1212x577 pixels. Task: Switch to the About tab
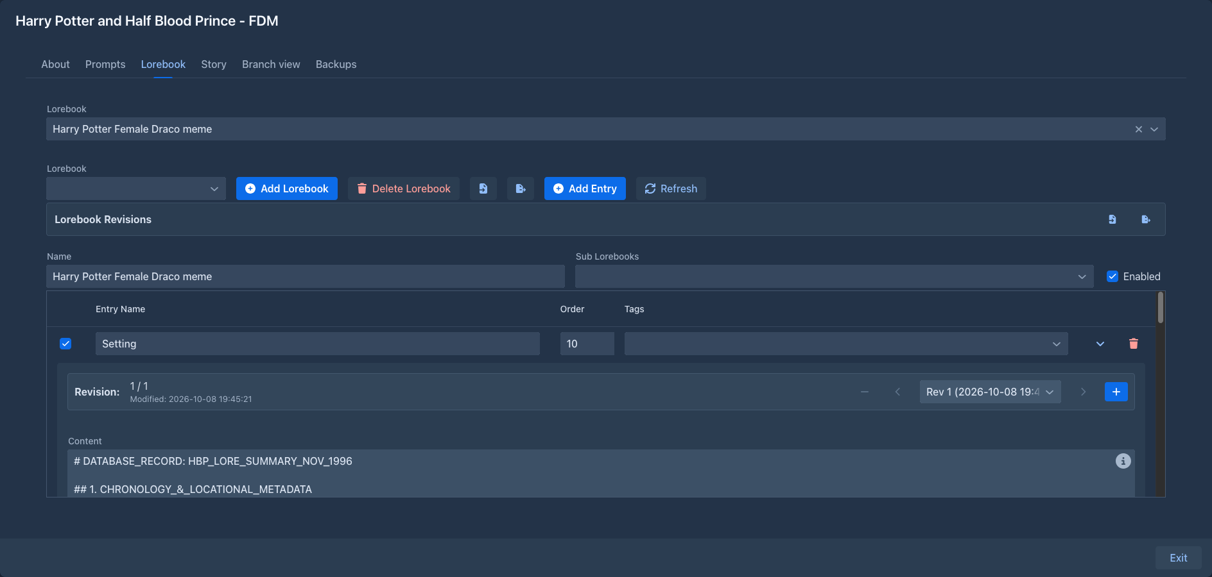(55, 64)
